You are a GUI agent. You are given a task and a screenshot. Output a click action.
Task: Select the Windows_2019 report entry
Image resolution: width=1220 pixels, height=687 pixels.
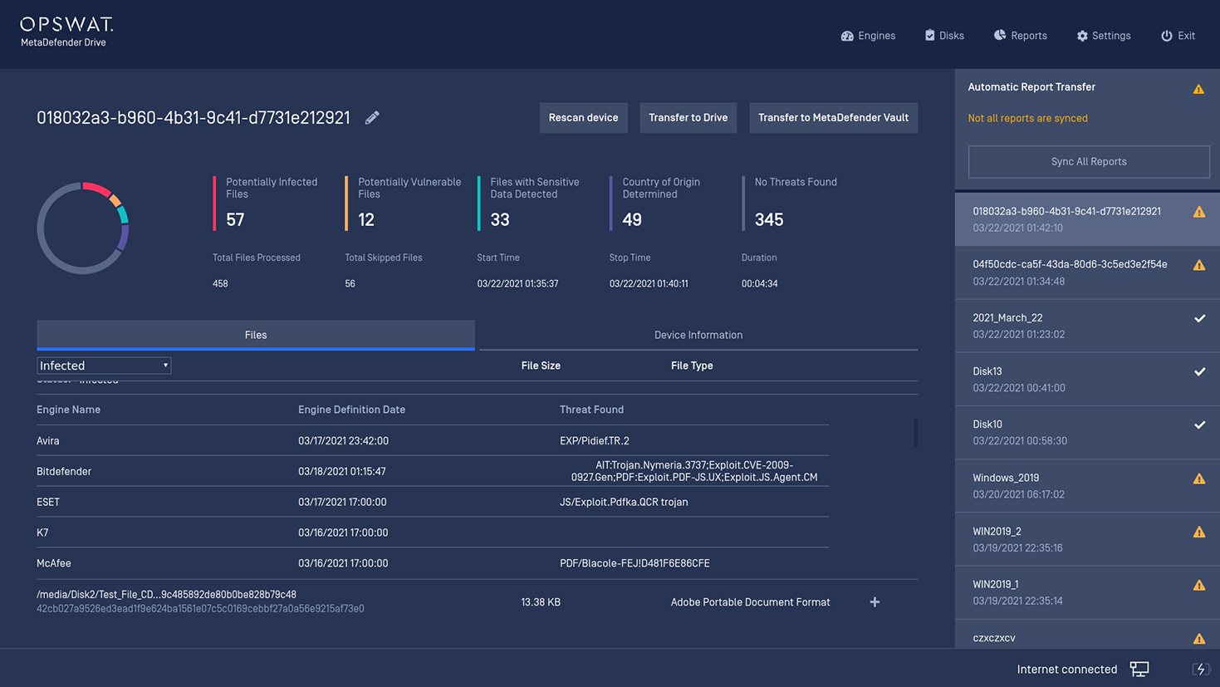pos(1087,486)
